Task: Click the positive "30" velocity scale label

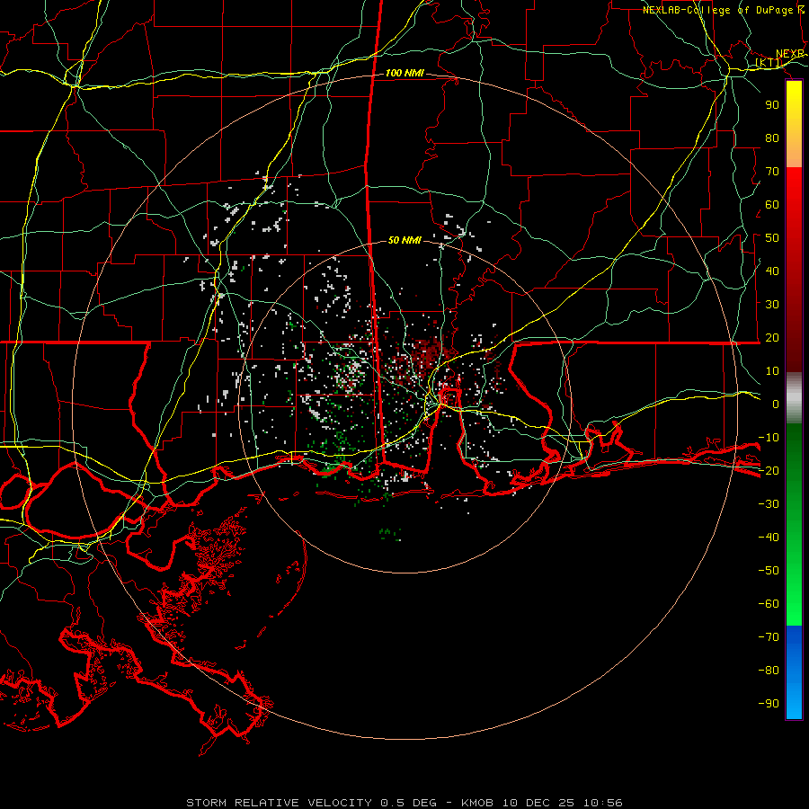Action: (772, 305)
